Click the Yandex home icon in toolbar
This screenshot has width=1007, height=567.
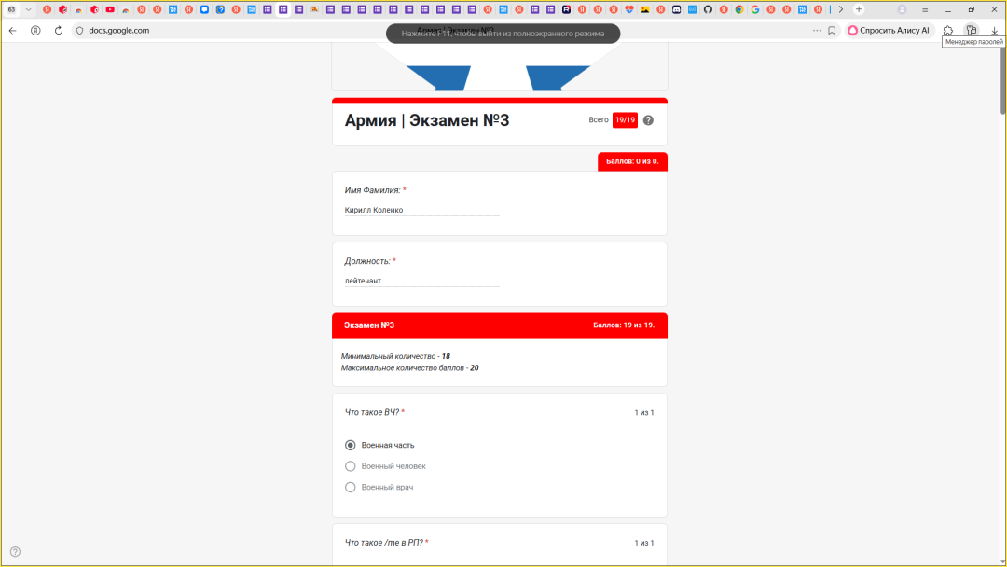coord(35,31)
